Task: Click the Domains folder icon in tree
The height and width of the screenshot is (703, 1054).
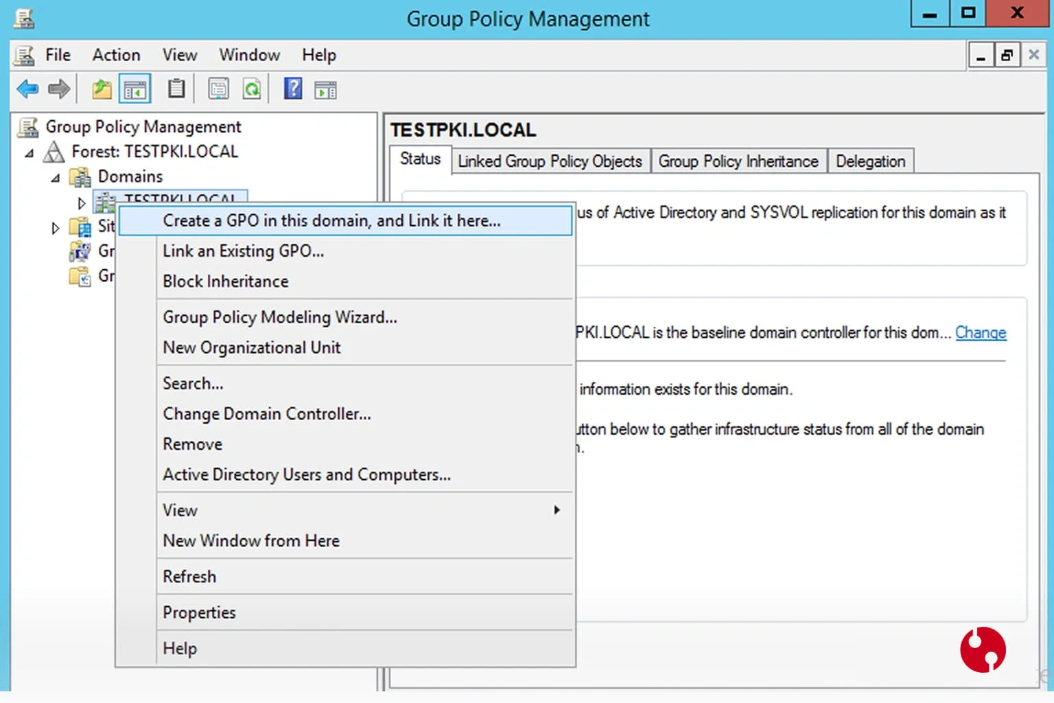Action: click(x=80, y=176)
